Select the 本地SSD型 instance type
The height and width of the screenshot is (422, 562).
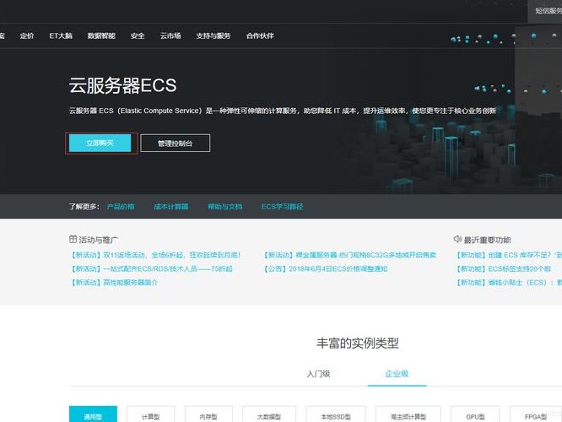(336, 414)
